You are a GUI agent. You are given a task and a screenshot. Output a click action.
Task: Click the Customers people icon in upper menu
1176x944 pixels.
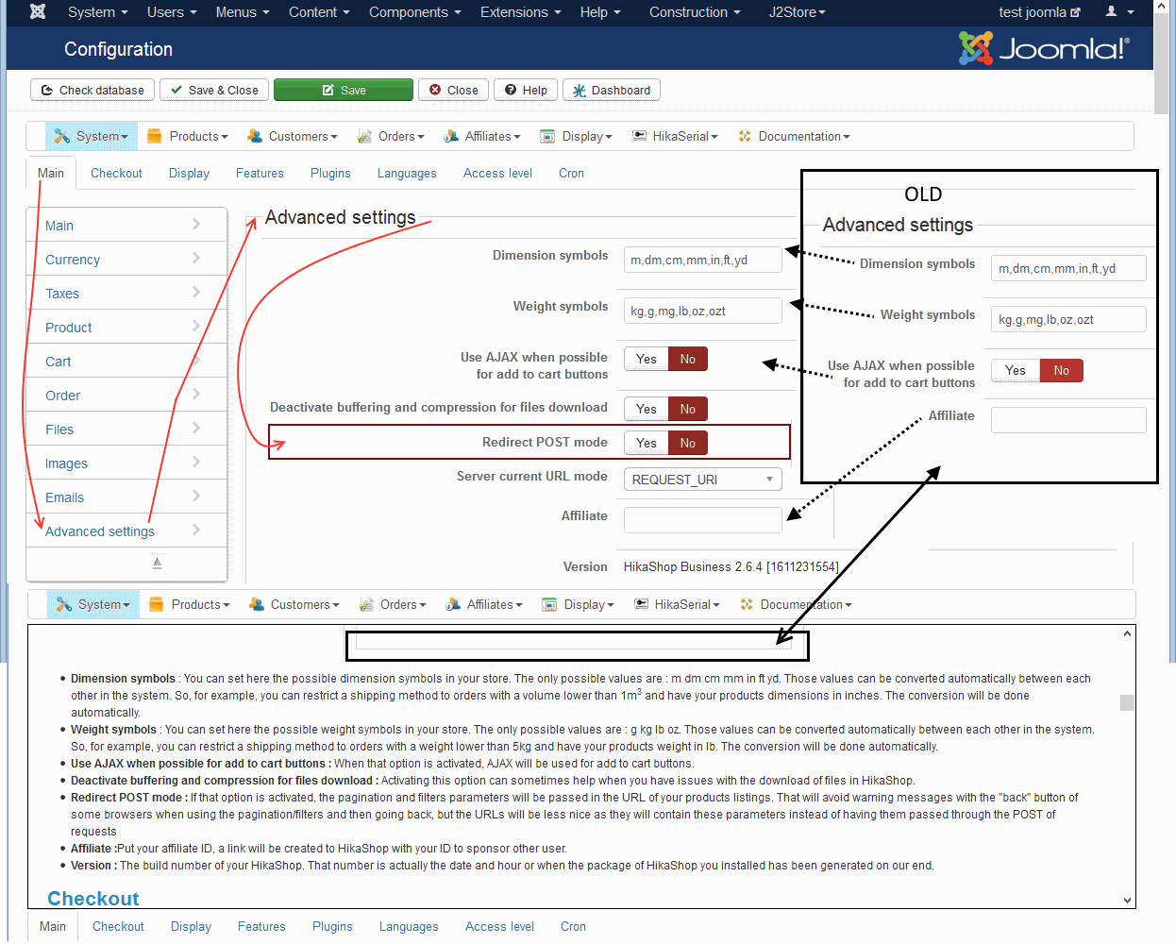[x=255, y=136]
